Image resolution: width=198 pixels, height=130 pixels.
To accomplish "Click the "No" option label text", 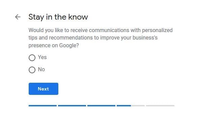I will point(41,70).
